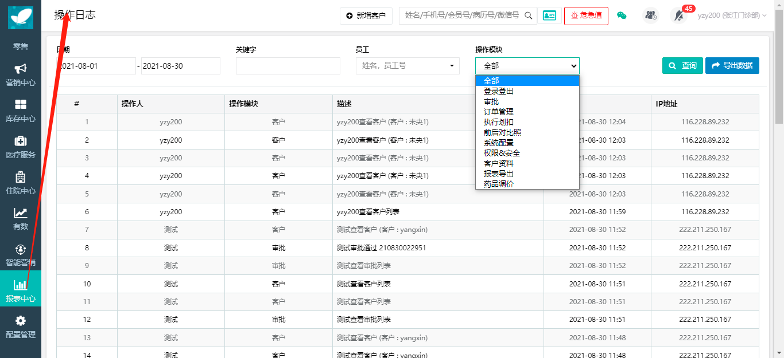The image size is (784, 358).
Task: Select 订单管理 option in module list
Action: click(x=527, y=112)
